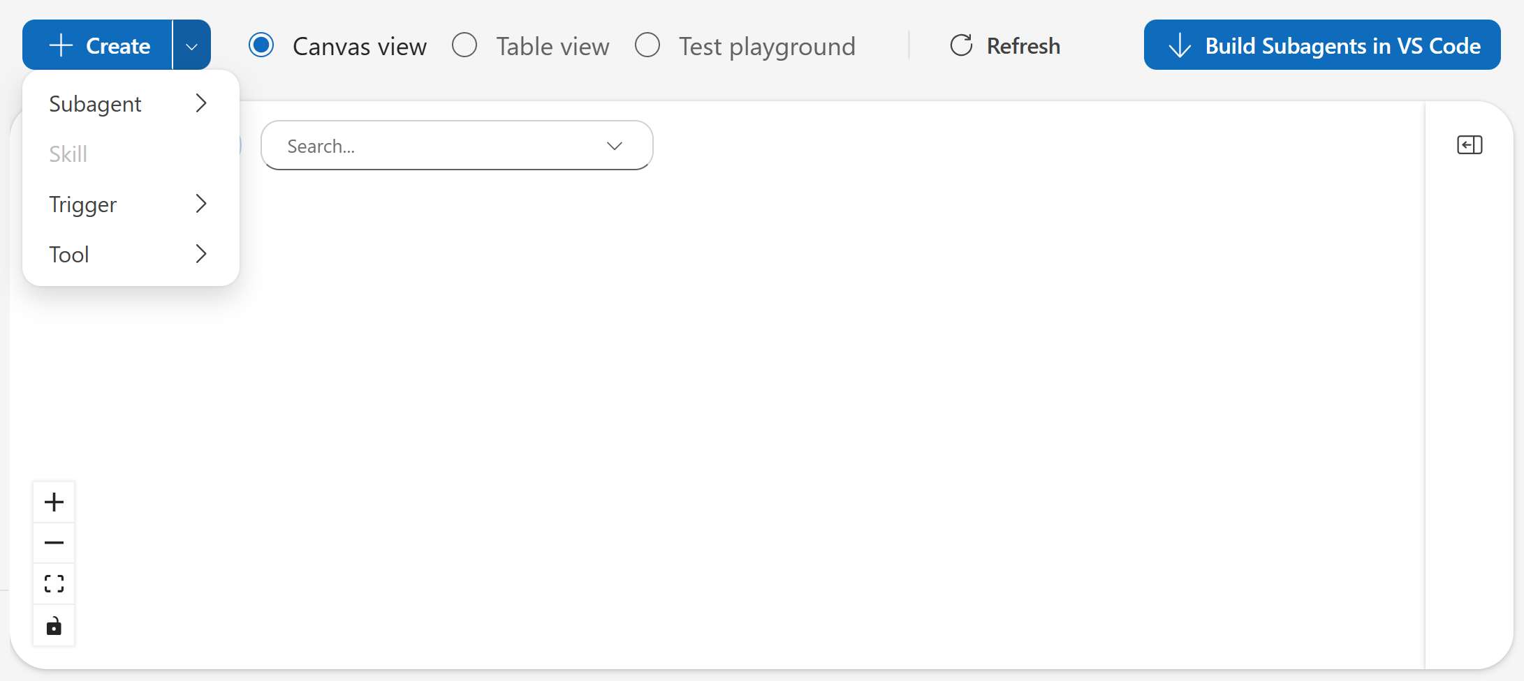Zoom in on the canvas
The height and width of the screenshot is (681, 1524).
(54, 501)
